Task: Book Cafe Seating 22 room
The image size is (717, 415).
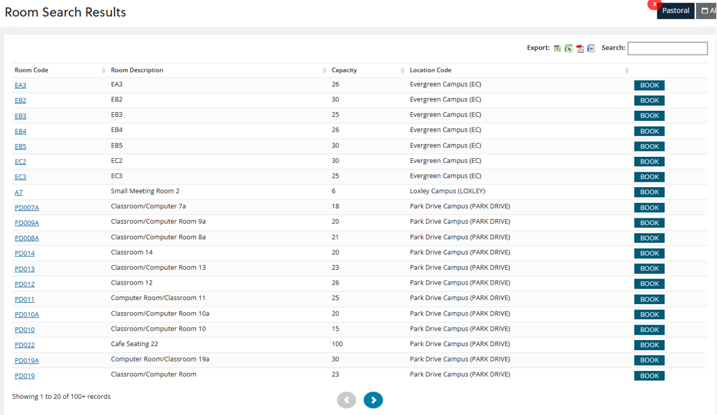Action: (649, 345)
